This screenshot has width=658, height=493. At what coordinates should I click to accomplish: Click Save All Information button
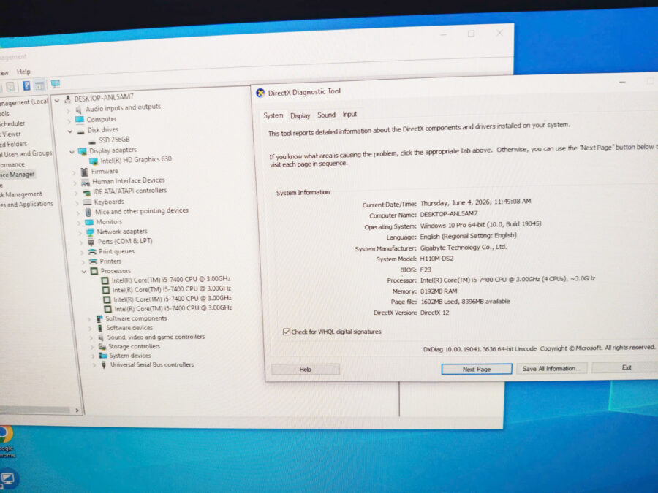click(x=551, y=369)
